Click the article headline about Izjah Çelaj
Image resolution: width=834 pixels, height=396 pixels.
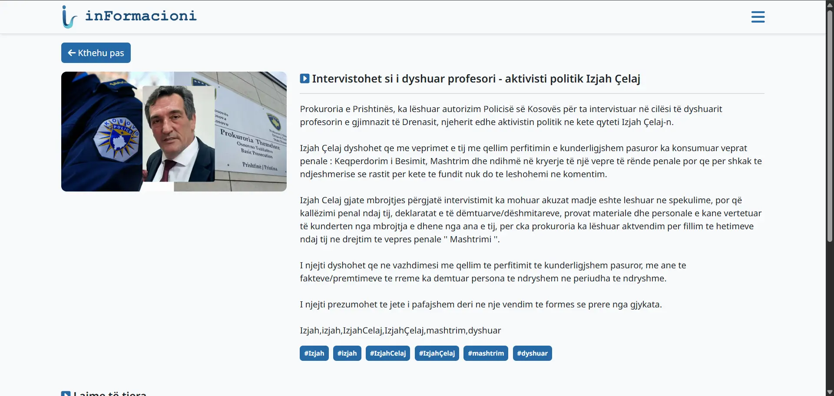point(476,79)
